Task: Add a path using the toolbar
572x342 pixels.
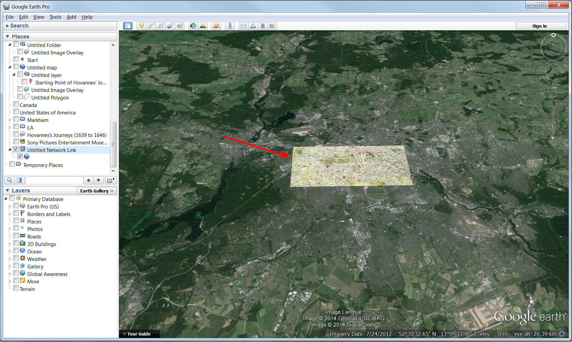Action: tap(160, 26)
